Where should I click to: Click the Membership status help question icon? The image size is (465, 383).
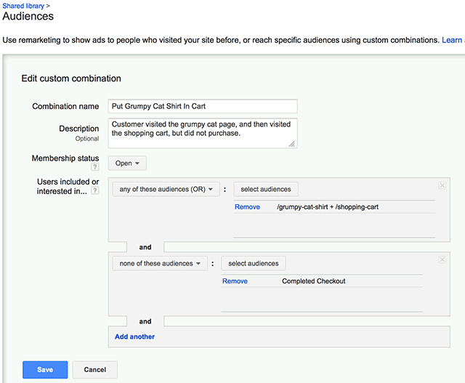[95, 166]
